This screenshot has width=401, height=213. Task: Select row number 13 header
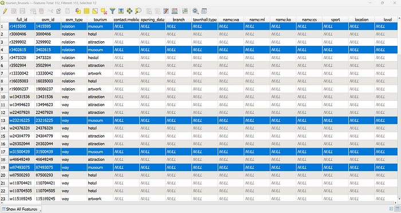[5, 120]
